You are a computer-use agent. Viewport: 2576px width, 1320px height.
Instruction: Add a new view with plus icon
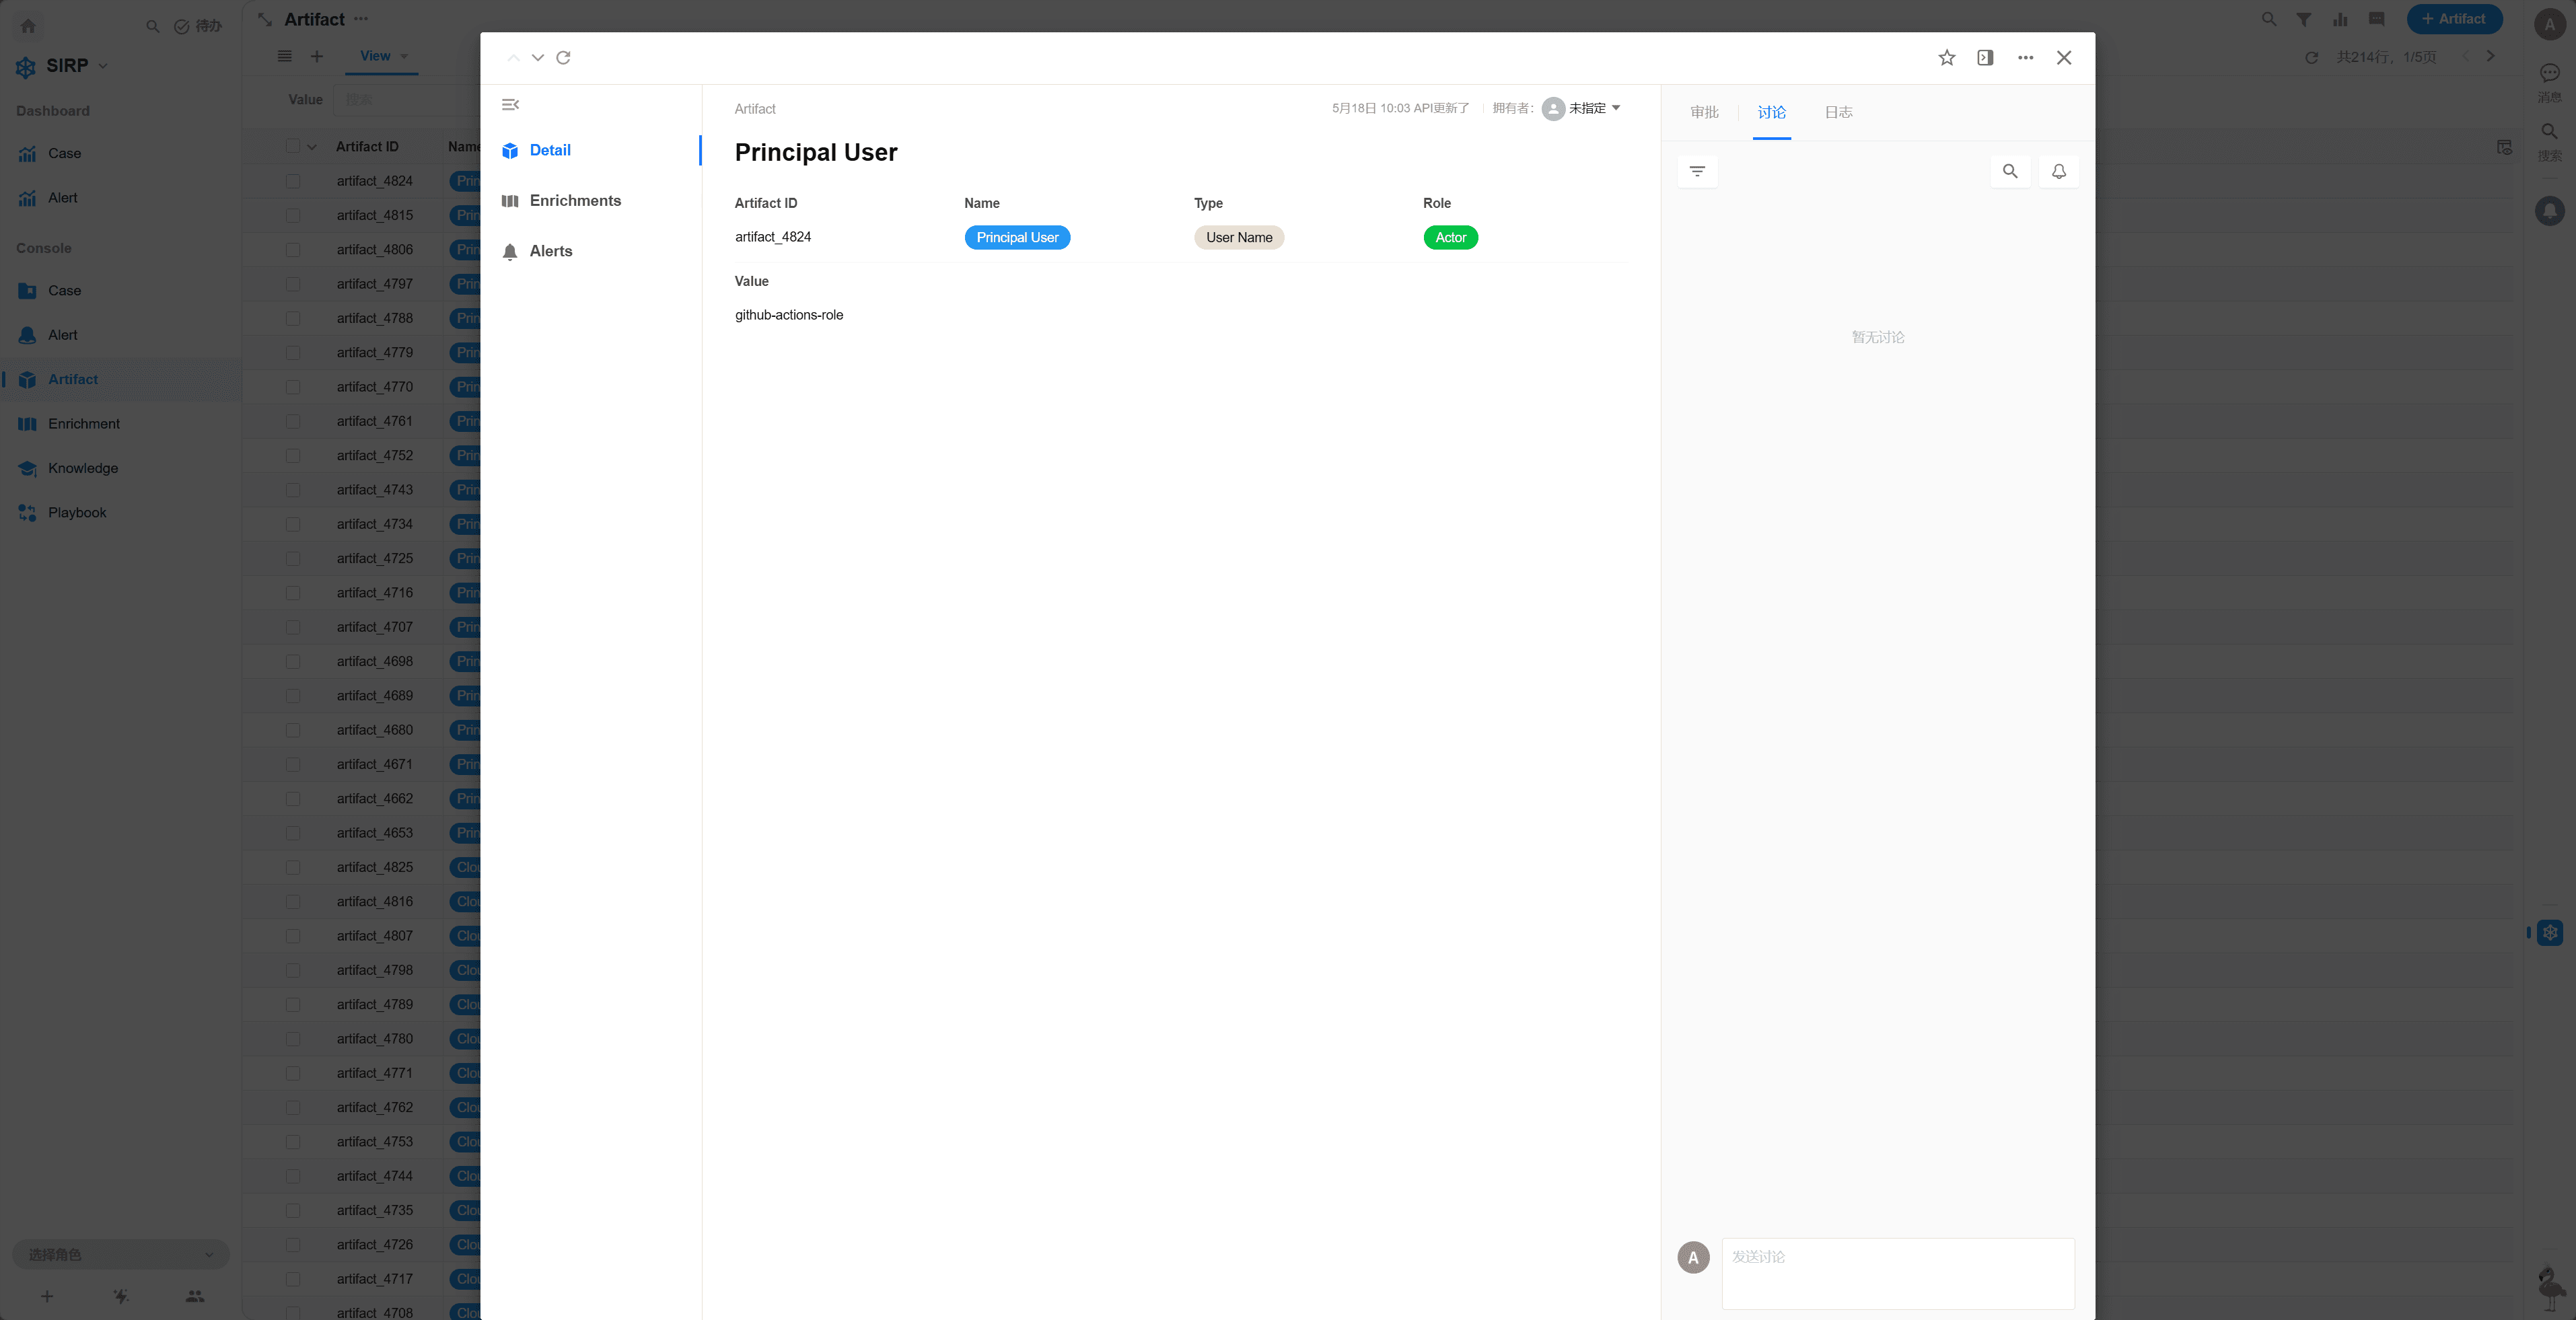coord(317,56)
